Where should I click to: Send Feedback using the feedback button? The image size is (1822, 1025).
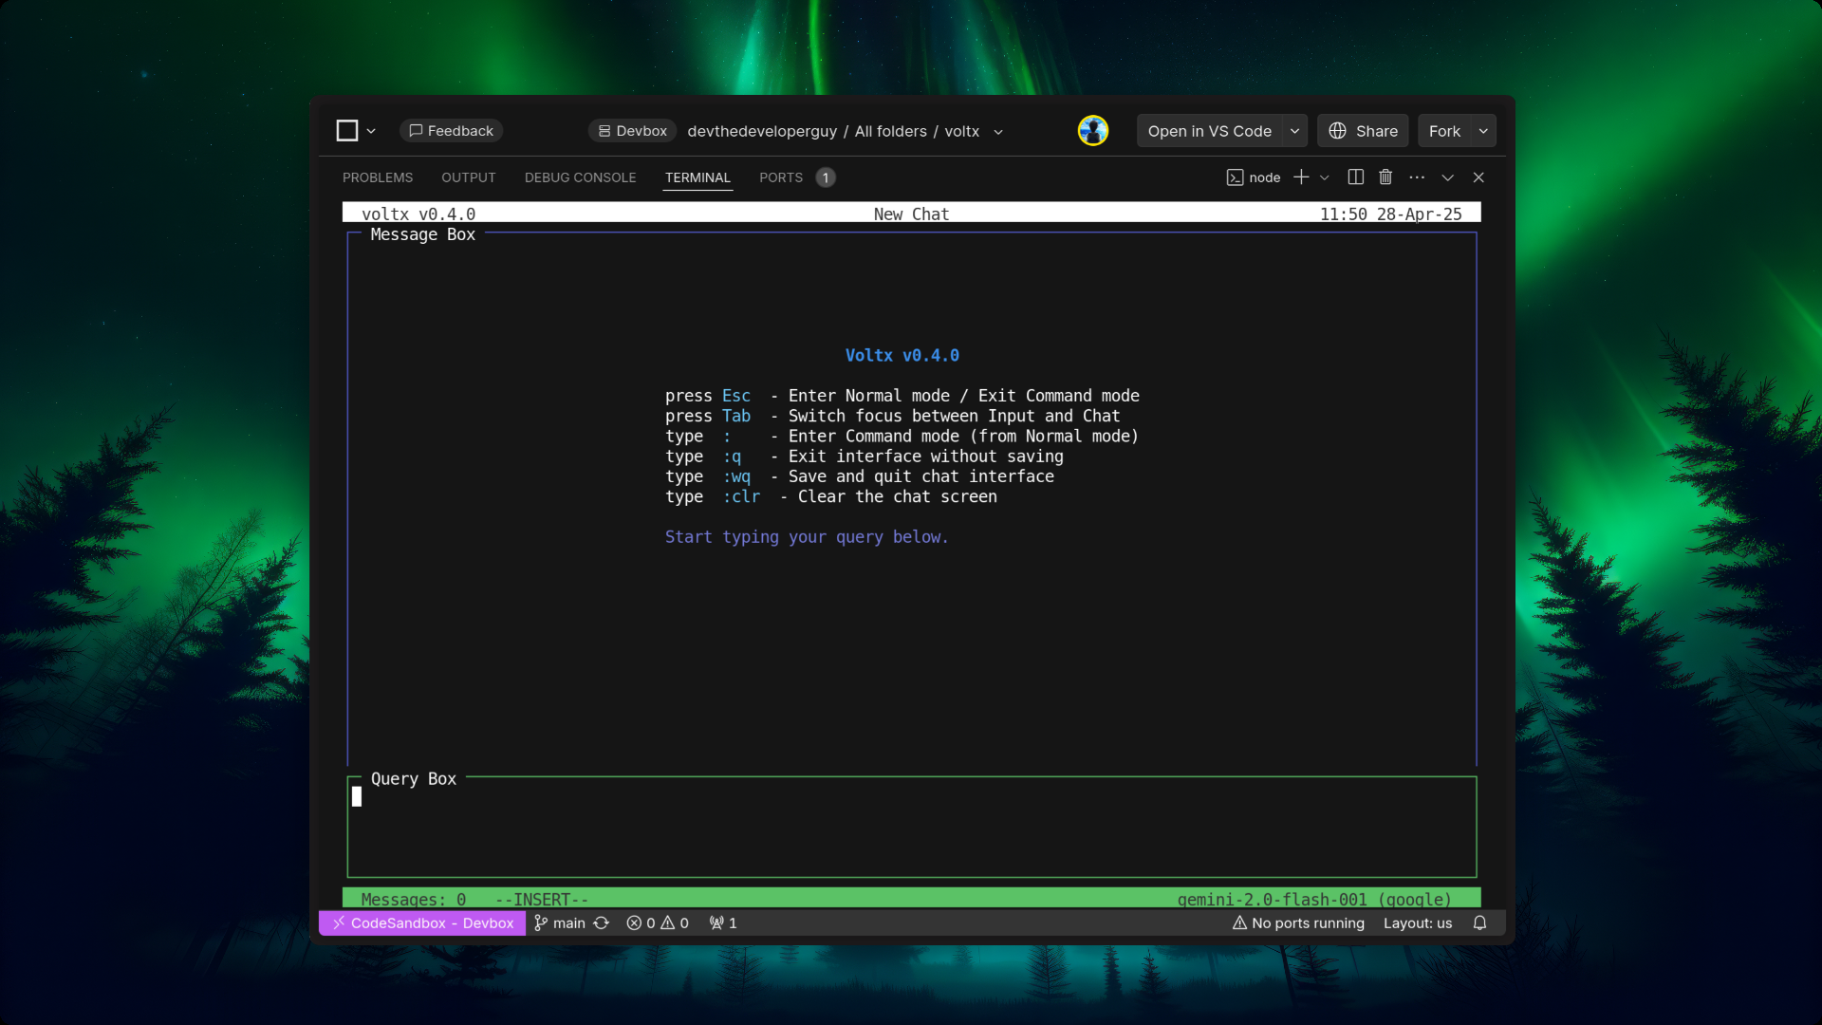(x=452, y=130)
